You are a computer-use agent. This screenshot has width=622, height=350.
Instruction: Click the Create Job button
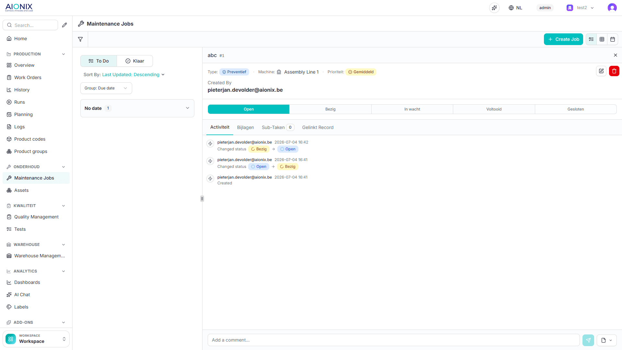563,39
